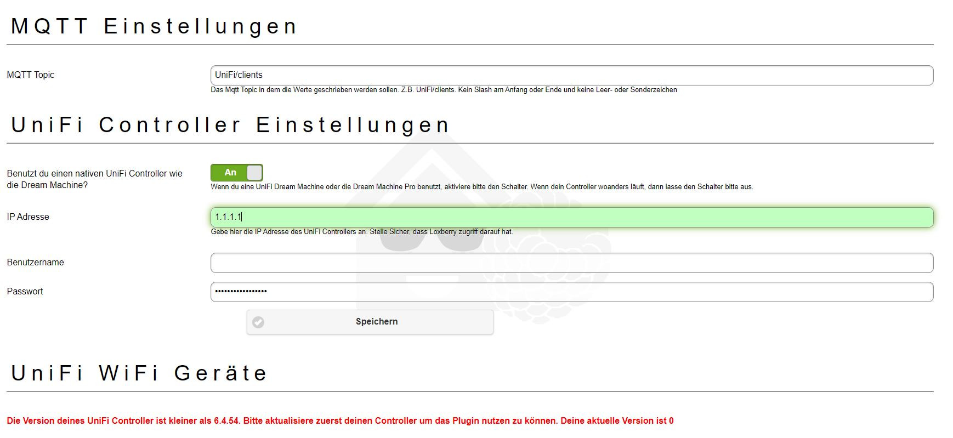953x438 pixels.
Task: Click the MQTT Topic input field
Action: (x=572, y=75)
